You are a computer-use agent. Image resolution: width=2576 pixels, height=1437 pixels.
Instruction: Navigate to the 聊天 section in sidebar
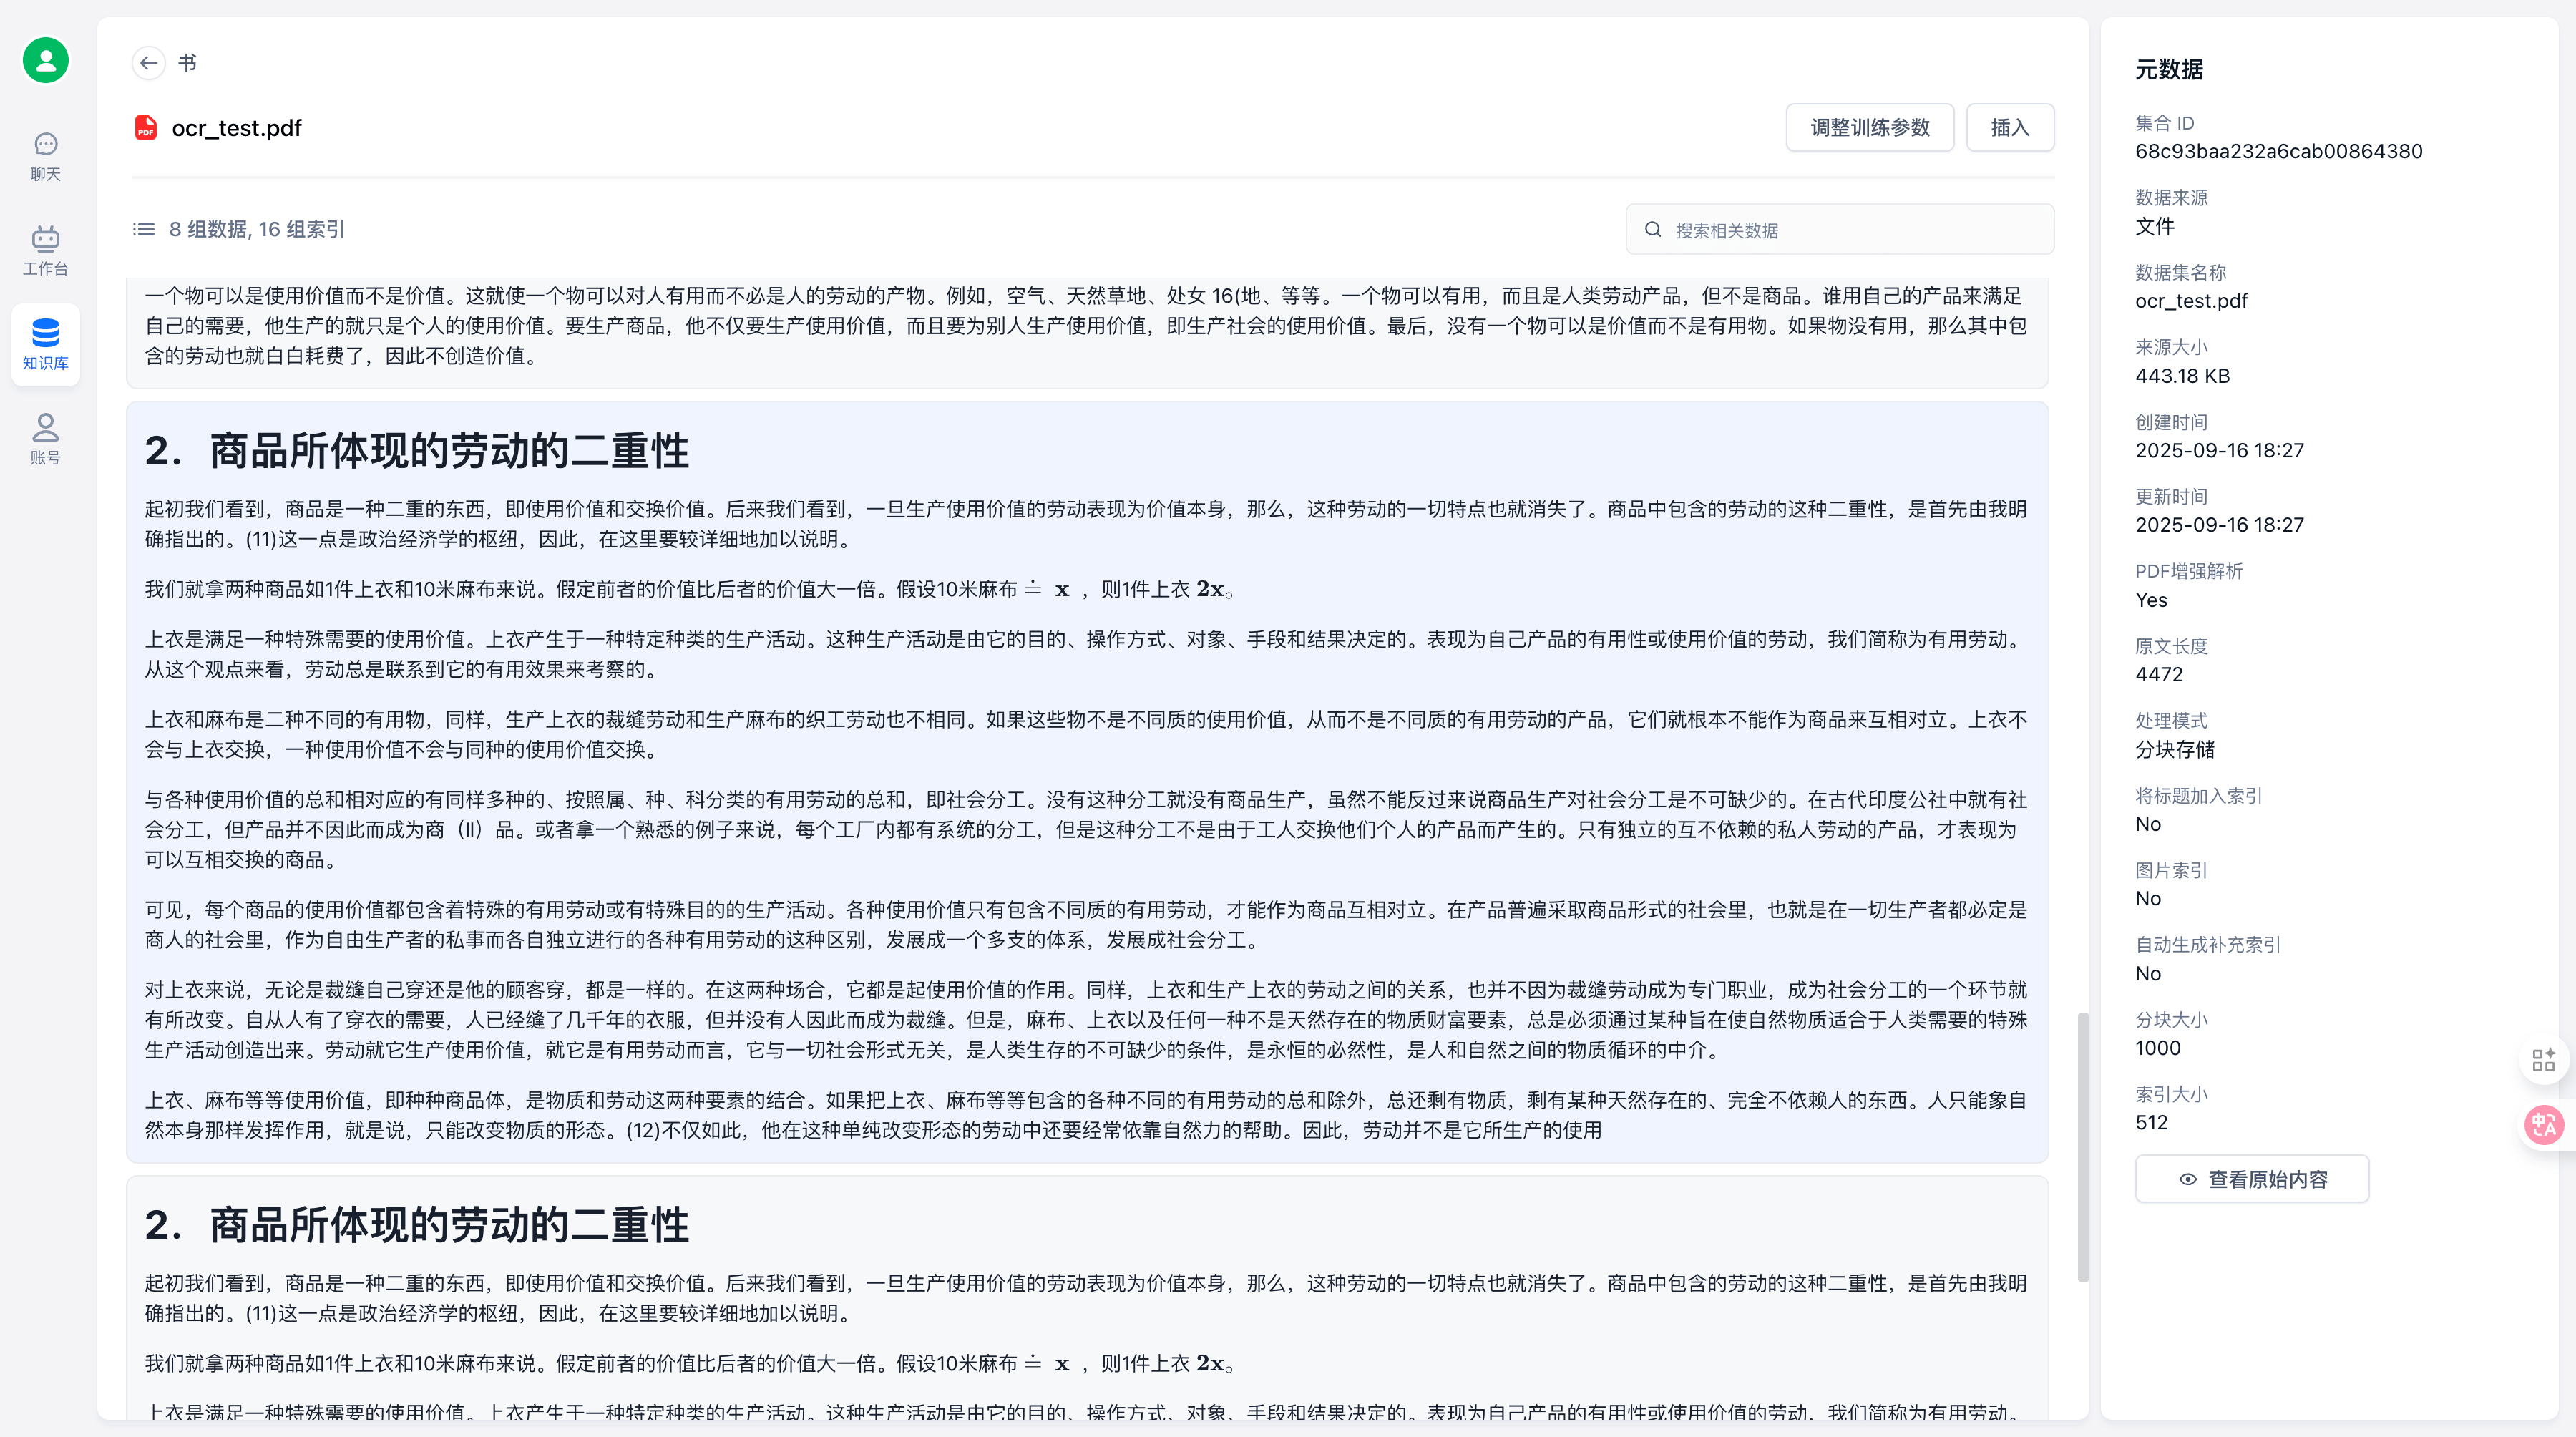[45, 155]
